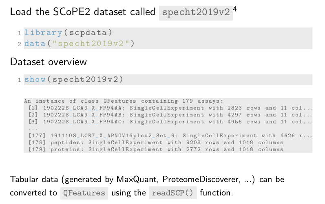The width and height of the screenshot is (325, 204).
Task: Click footnote marker 4 after specht2019v2
Action: [x=235, y=9]
